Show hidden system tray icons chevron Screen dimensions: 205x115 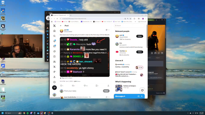tap(188, 113)
